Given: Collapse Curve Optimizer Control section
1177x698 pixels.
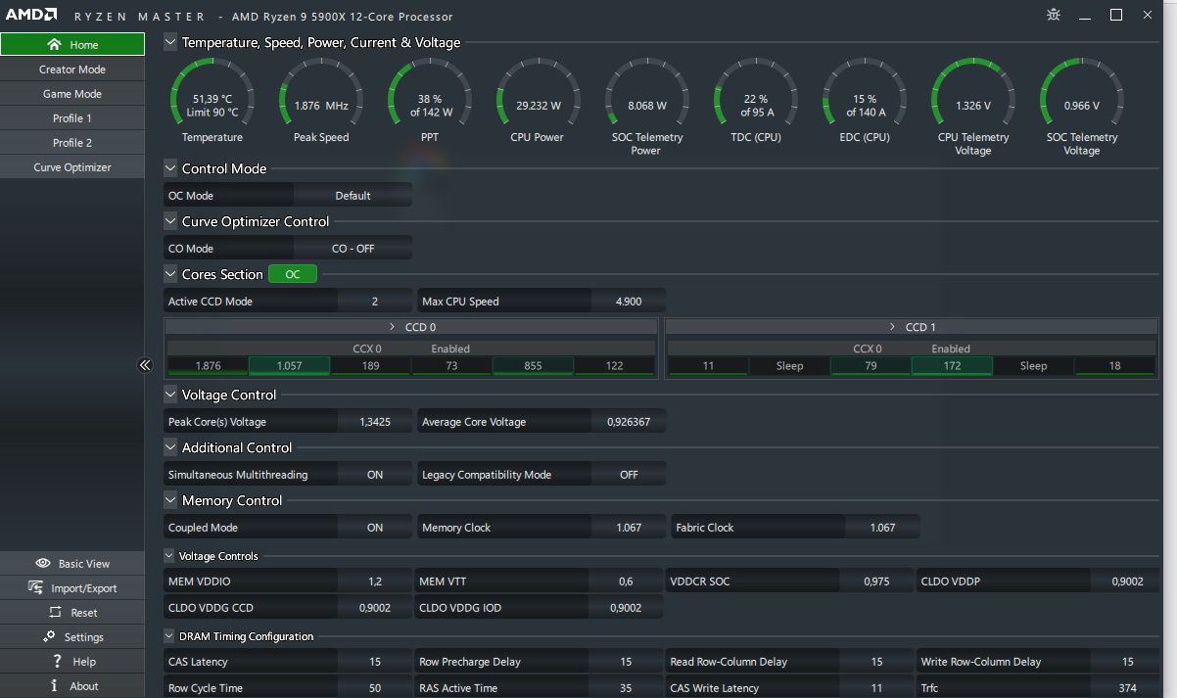Looking at the screenshot, I should 170,221.
